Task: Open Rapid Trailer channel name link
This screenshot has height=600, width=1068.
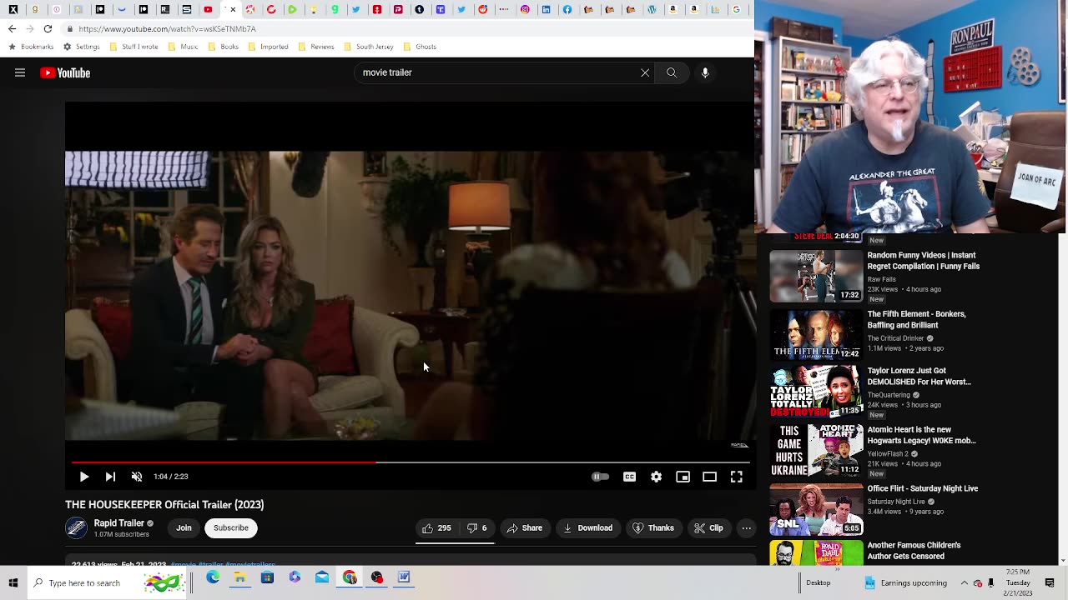Action: tap(119, 523)
